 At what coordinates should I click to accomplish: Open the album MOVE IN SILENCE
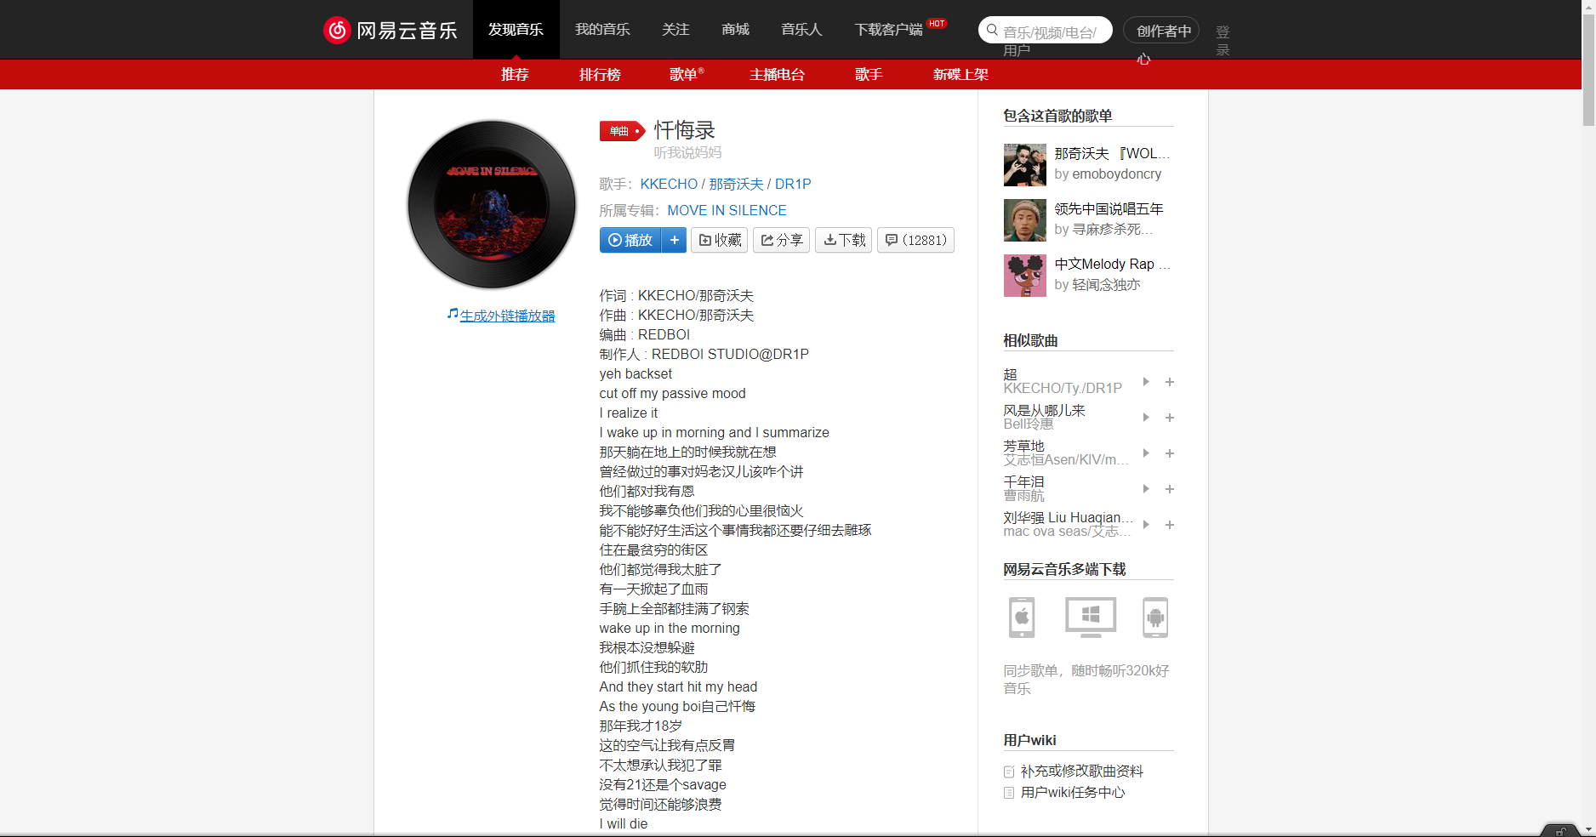(x=726, y=210)
